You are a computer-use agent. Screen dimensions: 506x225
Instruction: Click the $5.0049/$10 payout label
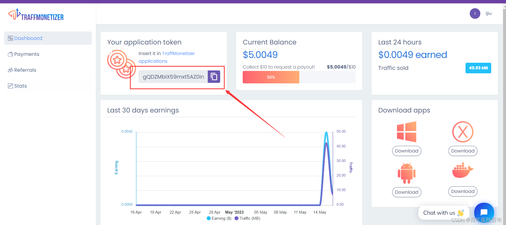coord(341,67)
